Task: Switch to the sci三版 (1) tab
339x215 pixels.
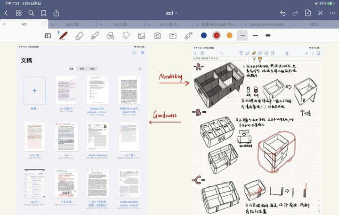Action: pyautogui.click(x=169, y=24)
